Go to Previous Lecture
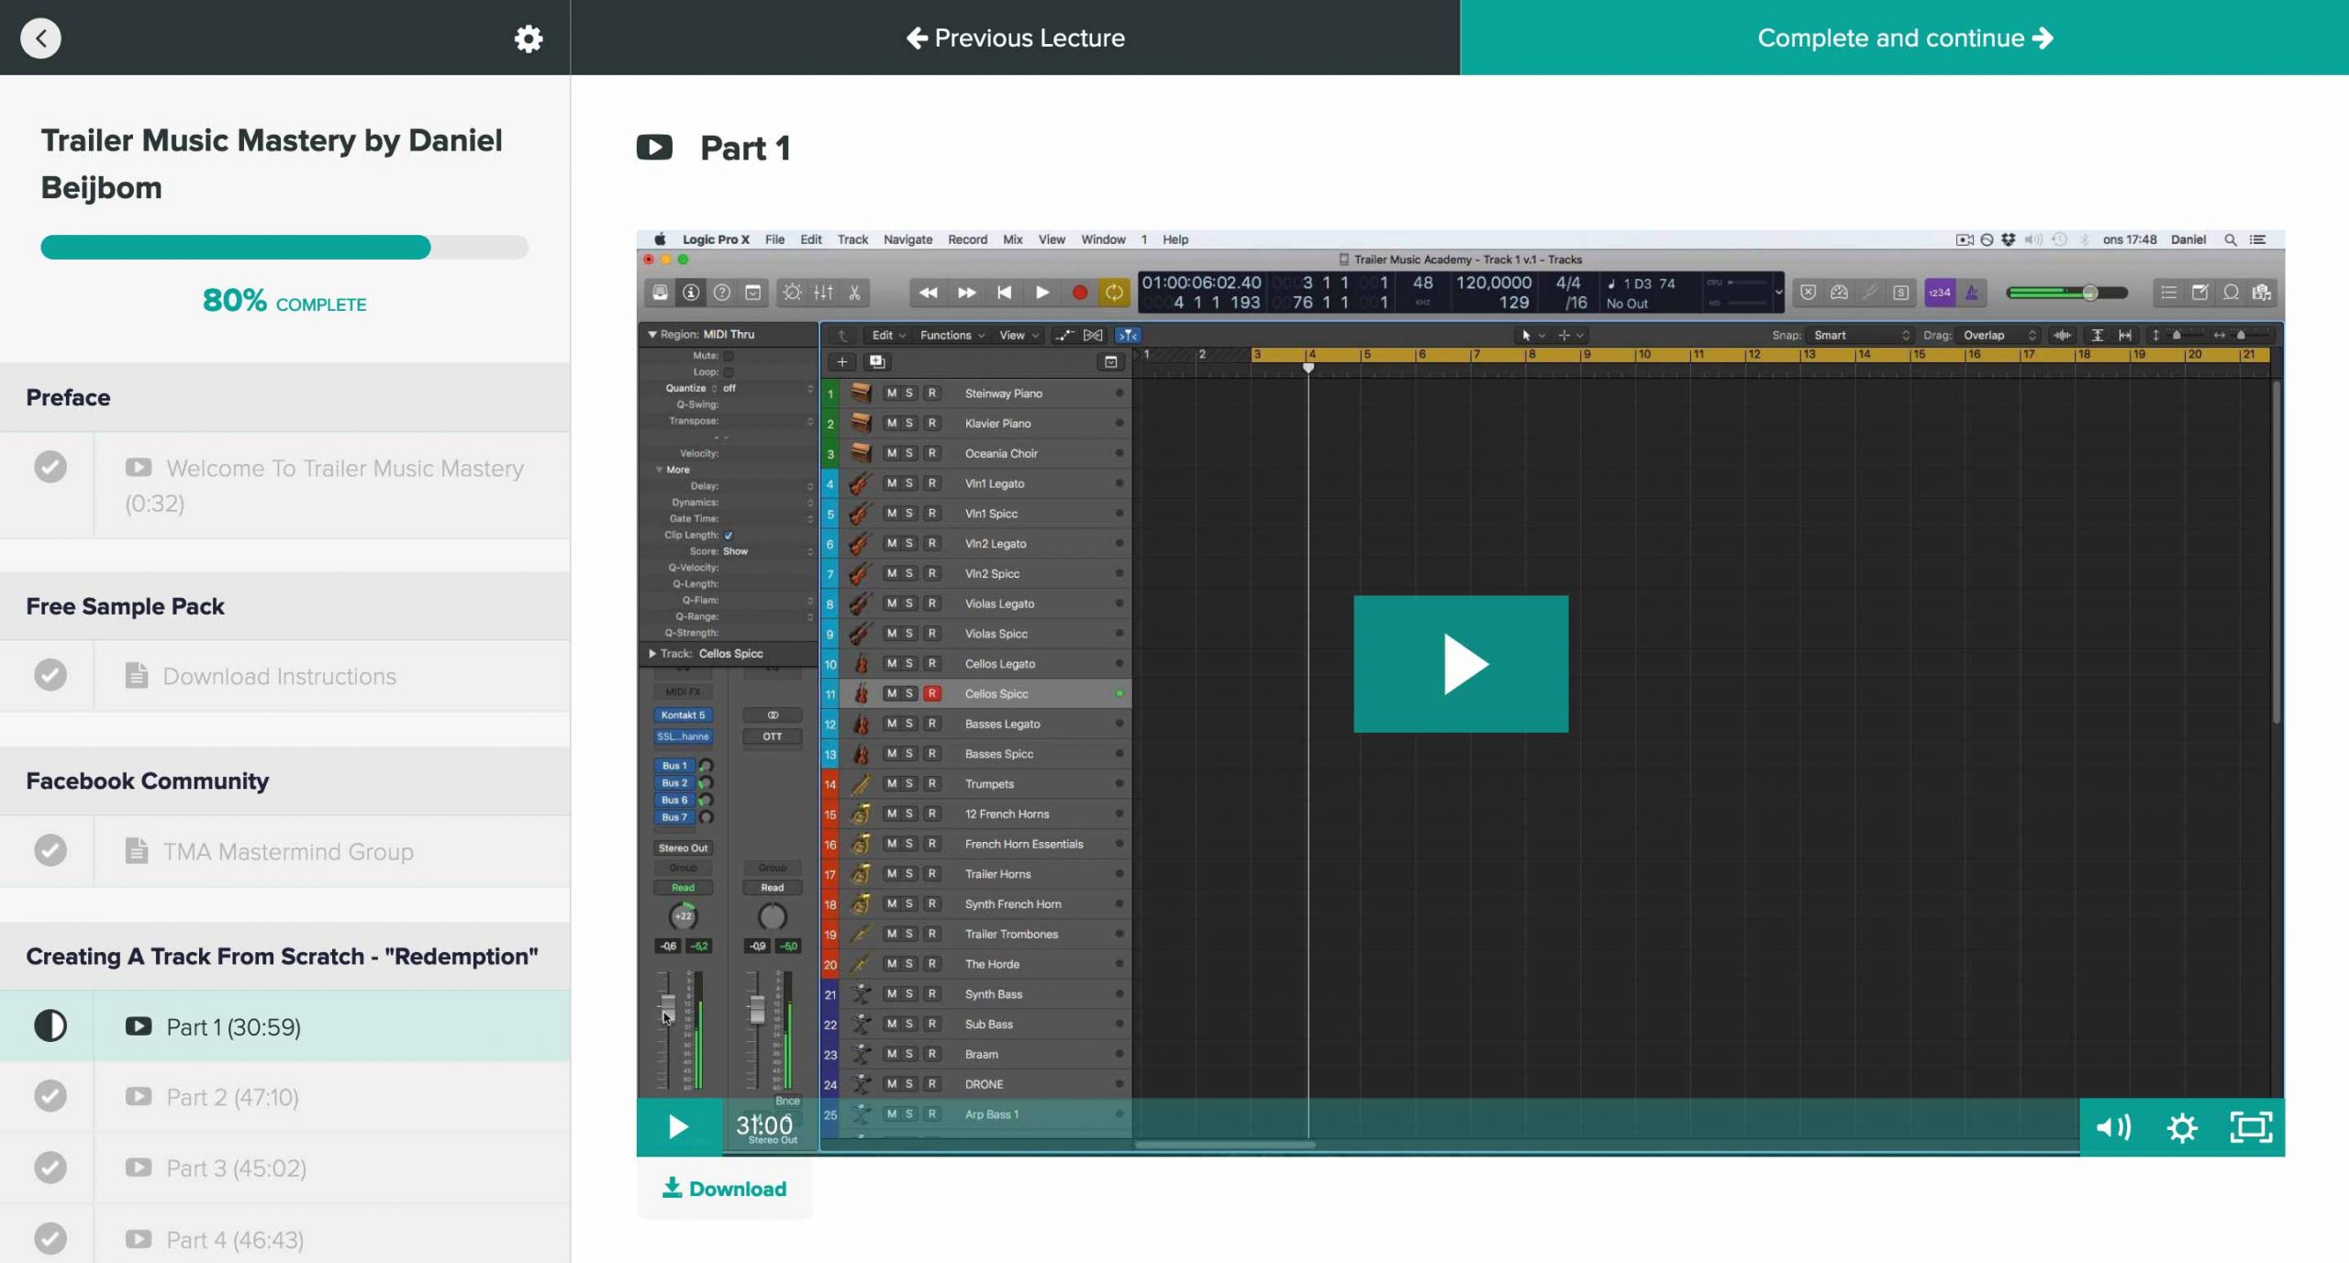The width and height of the screenshot is (2349, 1263). pyautogui.click(x=1015, y=38)
